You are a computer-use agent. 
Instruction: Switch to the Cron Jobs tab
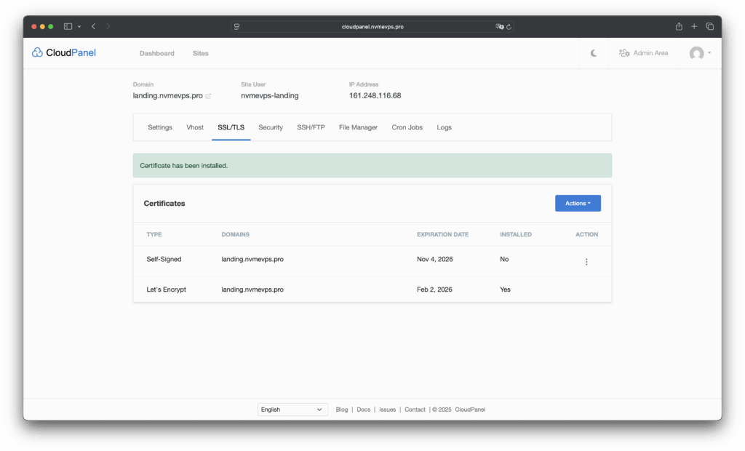click(x=407, y=127)
